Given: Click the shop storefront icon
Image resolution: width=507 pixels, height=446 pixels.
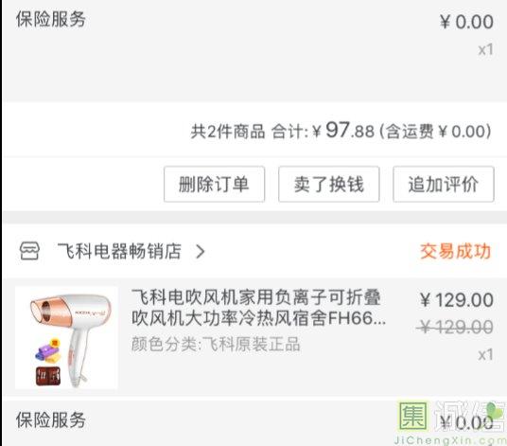Looking at the screenshot, I should coord(29,251).
